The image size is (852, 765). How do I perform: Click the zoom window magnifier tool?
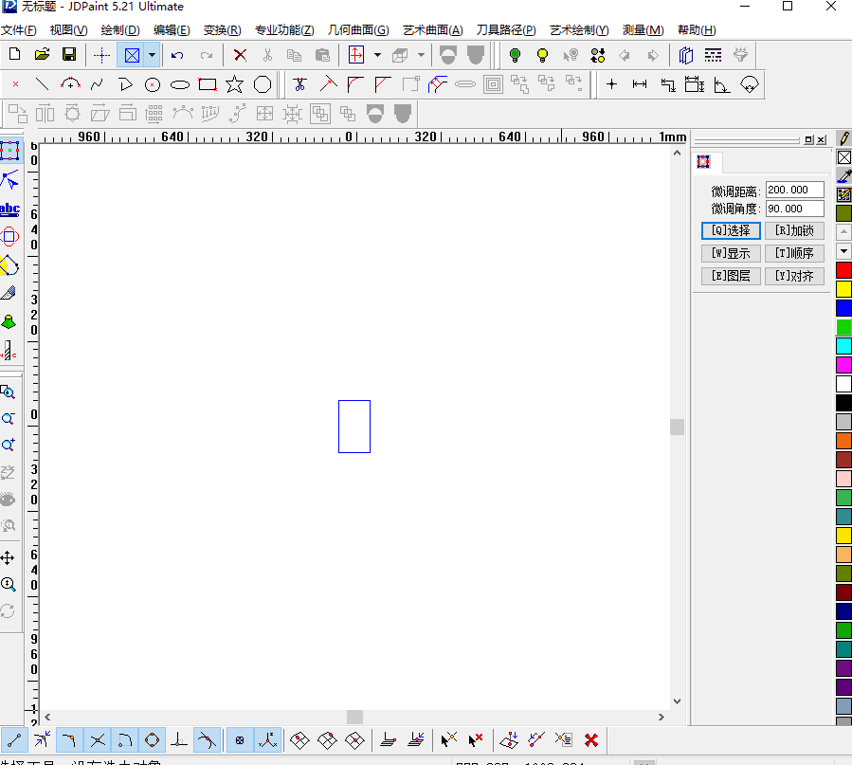pyautogui.click(x=9, y=392)
